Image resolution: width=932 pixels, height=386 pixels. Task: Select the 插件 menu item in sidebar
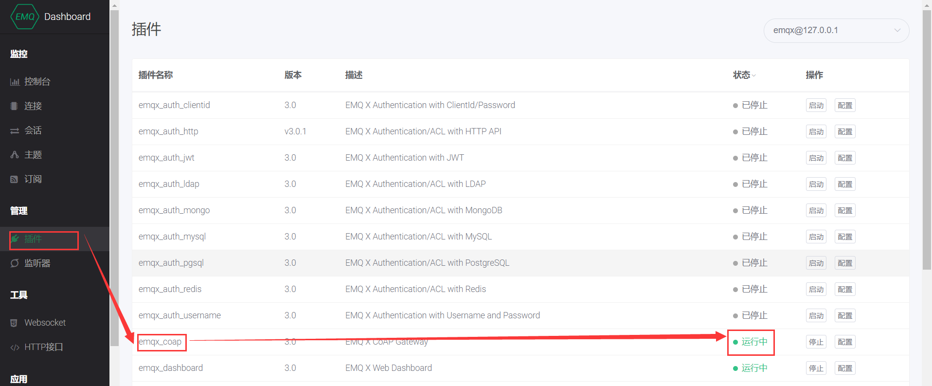tap(33, 239)
